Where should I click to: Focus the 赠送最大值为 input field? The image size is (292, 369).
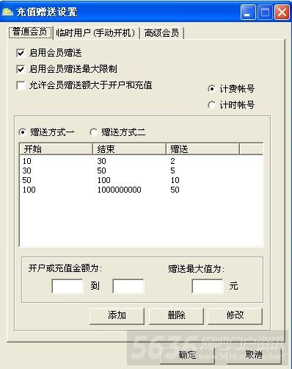click(208, 286)
